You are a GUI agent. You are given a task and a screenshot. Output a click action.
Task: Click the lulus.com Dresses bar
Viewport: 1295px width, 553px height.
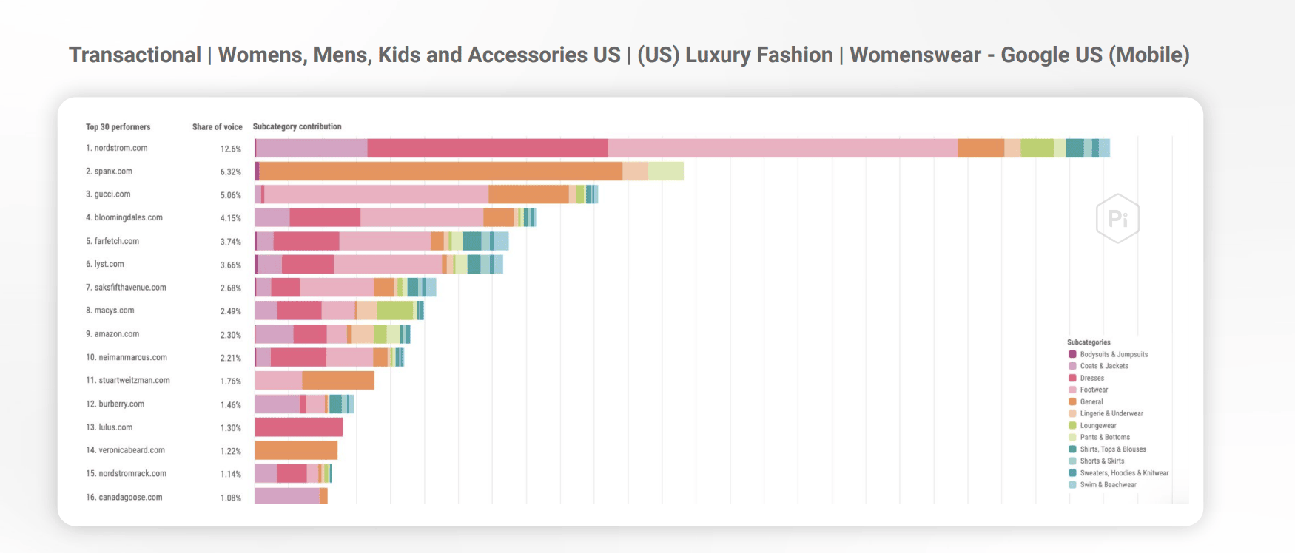298,427
